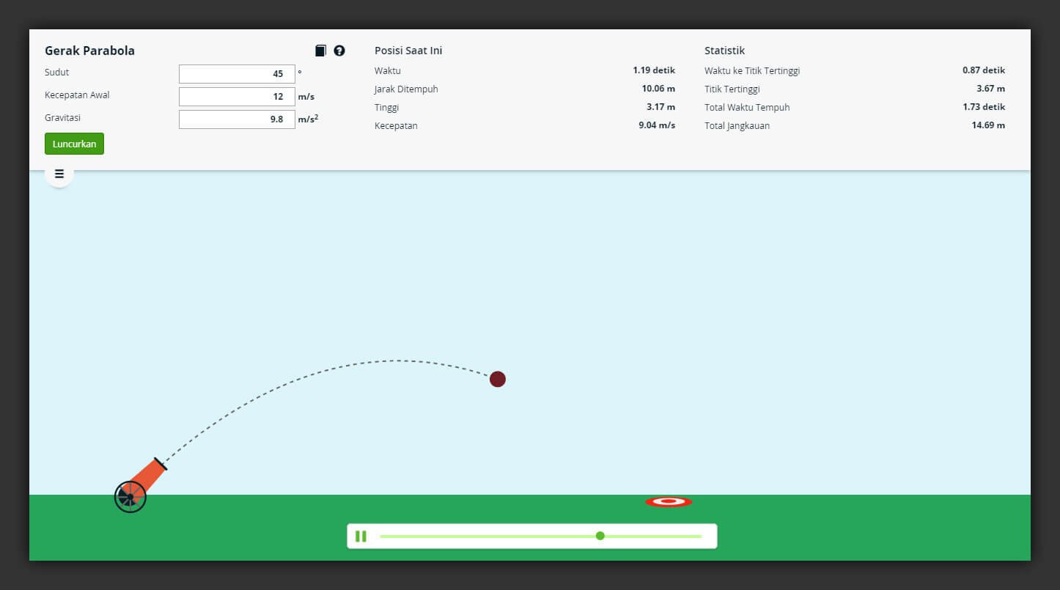
Task: Click the red bullseye target
Action: point(669,501)
